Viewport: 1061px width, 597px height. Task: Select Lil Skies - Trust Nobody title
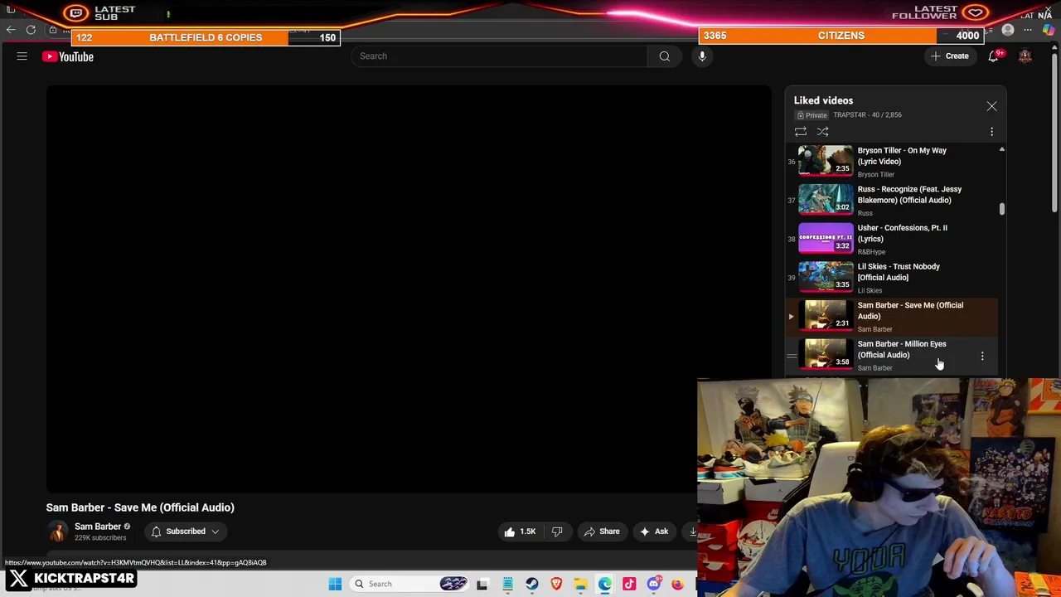pos(899,272)
